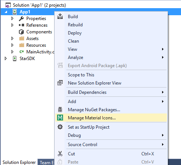Open the View submenu arrow
181x165 pixels.
(x=163, y=49)
